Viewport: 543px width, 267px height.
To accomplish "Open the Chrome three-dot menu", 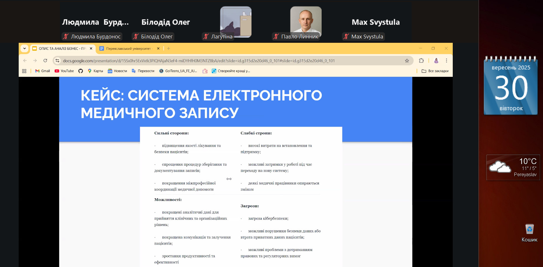I will (446, 61).
